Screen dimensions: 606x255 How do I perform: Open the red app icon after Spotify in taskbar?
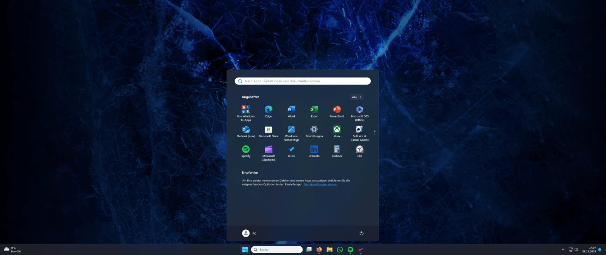coord(361,250)
